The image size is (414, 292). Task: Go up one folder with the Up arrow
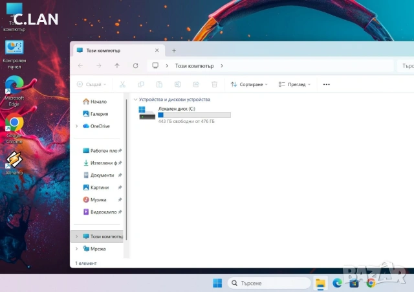click(117, 65)
